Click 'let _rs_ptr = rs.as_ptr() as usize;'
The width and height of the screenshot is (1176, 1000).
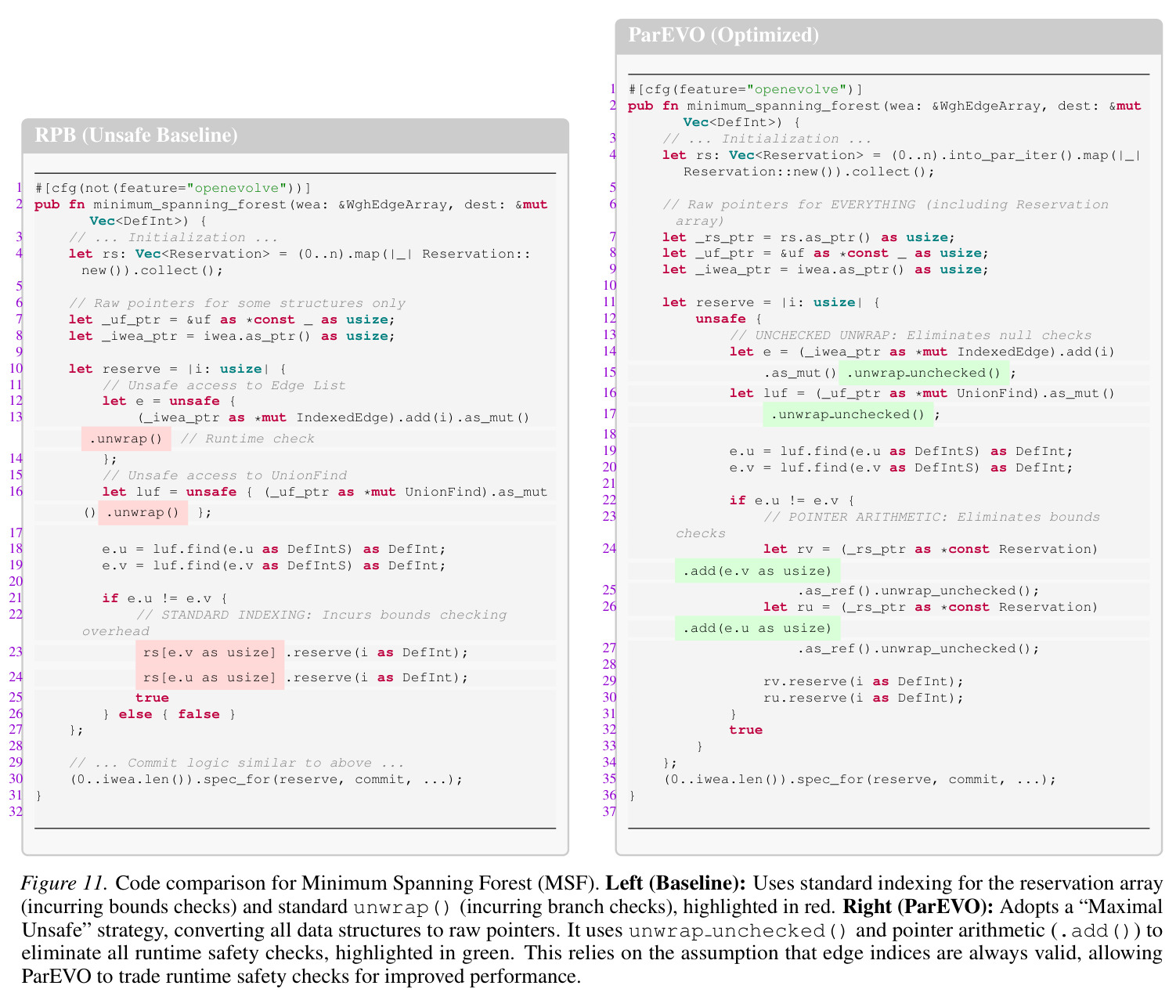809,237
